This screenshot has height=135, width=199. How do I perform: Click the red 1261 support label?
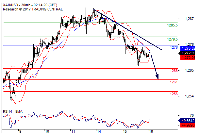(x=174, y=82)
